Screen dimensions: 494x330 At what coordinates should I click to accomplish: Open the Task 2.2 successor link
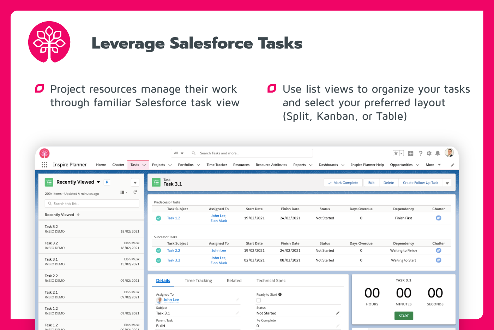click(x=174, y=251)
